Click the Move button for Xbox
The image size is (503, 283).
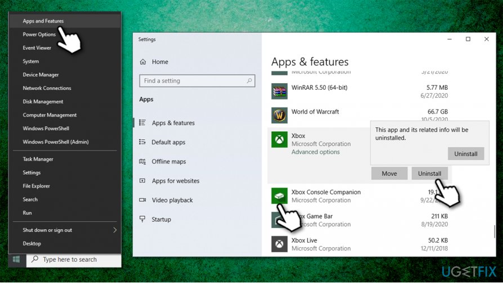tap(389, 174)
